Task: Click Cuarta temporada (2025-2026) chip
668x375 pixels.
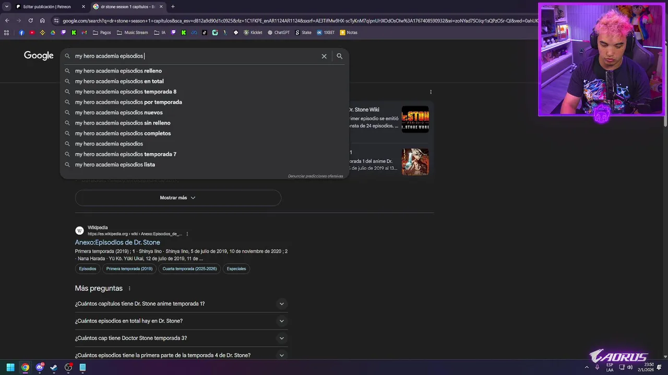Action: [x=189, y=269]
